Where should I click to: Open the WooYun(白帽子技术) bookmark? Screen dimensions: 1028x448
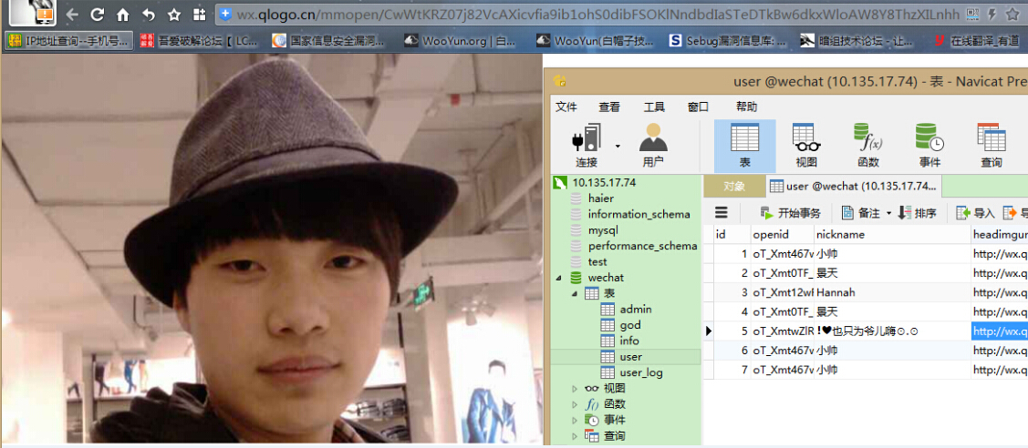point(596,41)
